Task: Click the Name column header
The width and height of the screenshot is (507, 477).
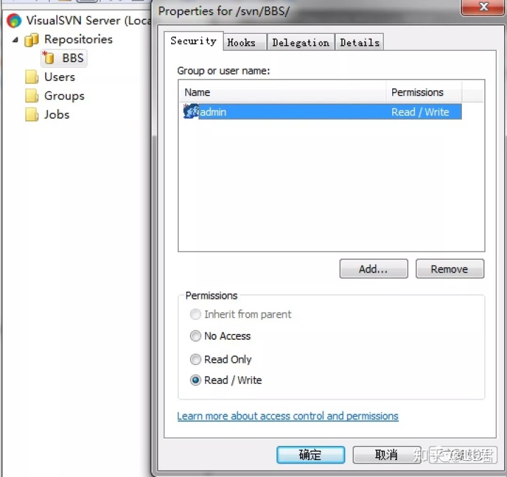Action: point(282,92)
